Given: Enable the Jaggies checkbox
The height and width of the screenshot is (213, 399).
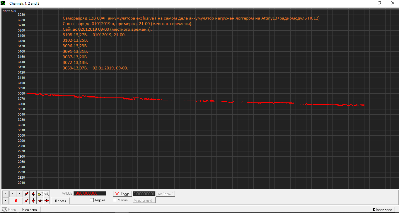Looking at the screenshot, I should [92, 200].
